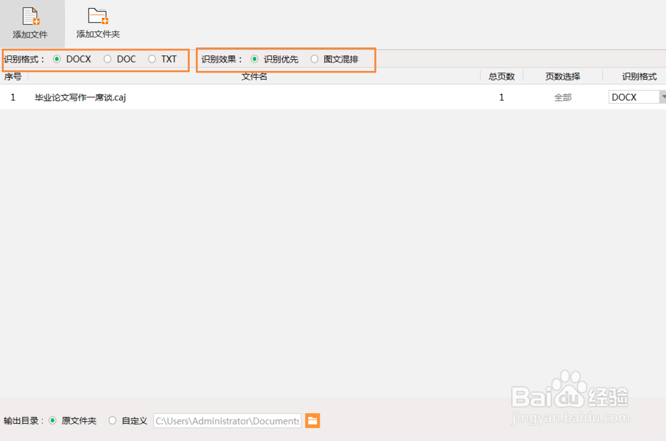666x441 pixels.
Task: Click the 文件名 column header
Action: [x=254, y=76]
